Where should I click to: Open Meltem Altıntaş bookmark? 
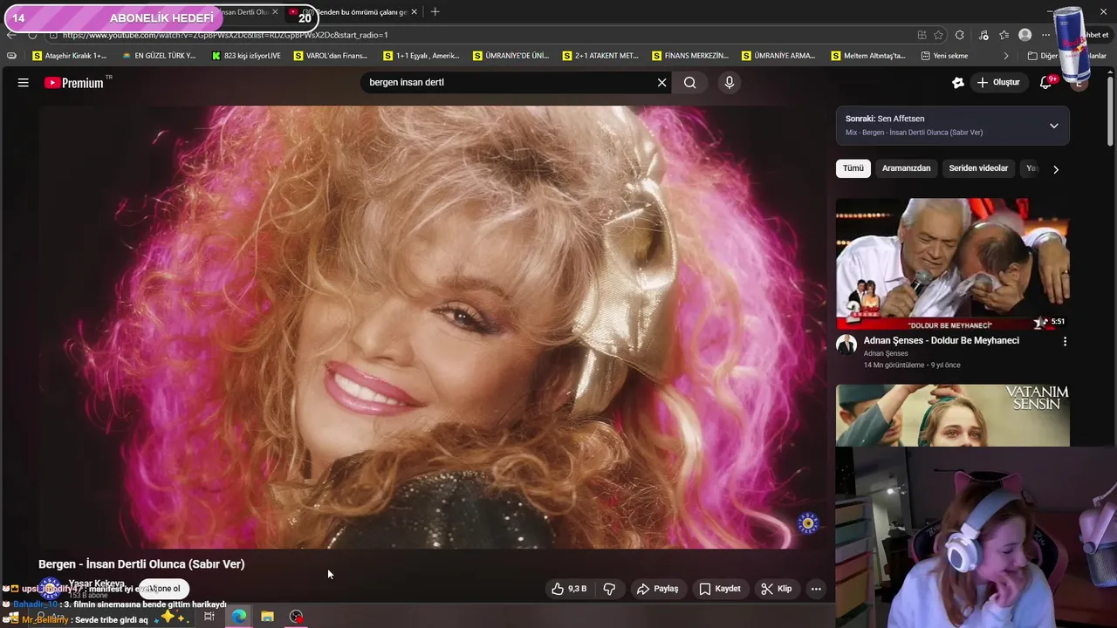point(868,56)
